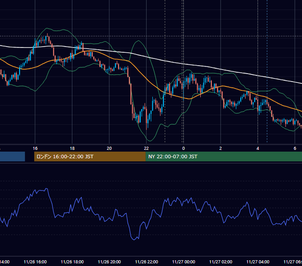Click the NY 22:00-07:00 JST session bar
Image resolution: width=302 pixels, height=266 pixels.
pos(223,156)
